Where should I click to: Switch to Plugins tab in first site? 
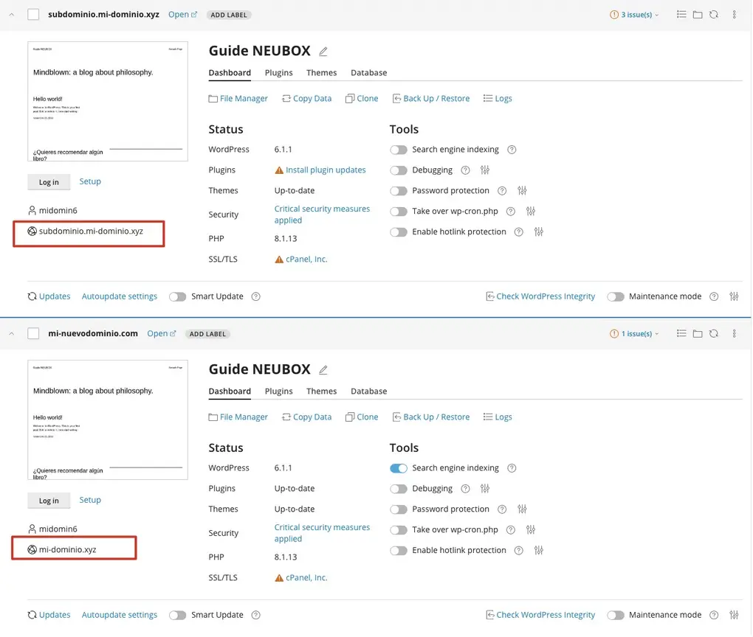278,72
